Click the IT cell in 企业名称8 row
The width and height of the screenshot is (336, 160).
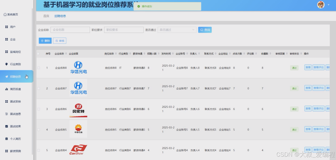click(121, 68)
